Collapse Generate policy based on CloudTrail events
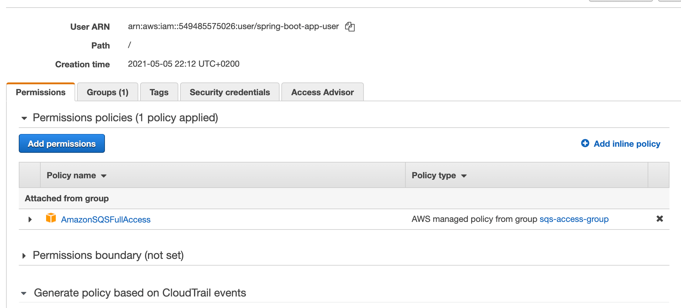This screenshot has height=308, width=681. [x=24, y=293]
